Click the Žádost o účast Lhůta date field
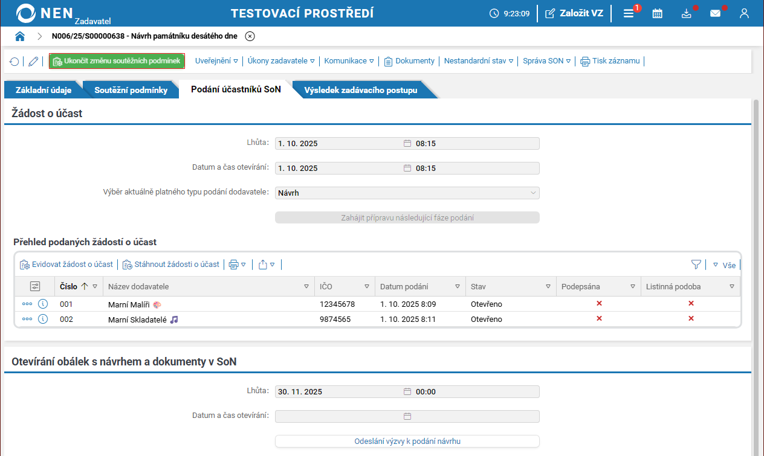Image resolution: width=764 pixels, height=456 pixels. pos(340,144)
